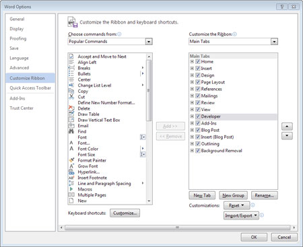Click the Cut scissors icon
303x247 pixels.
tap(71, 97)
